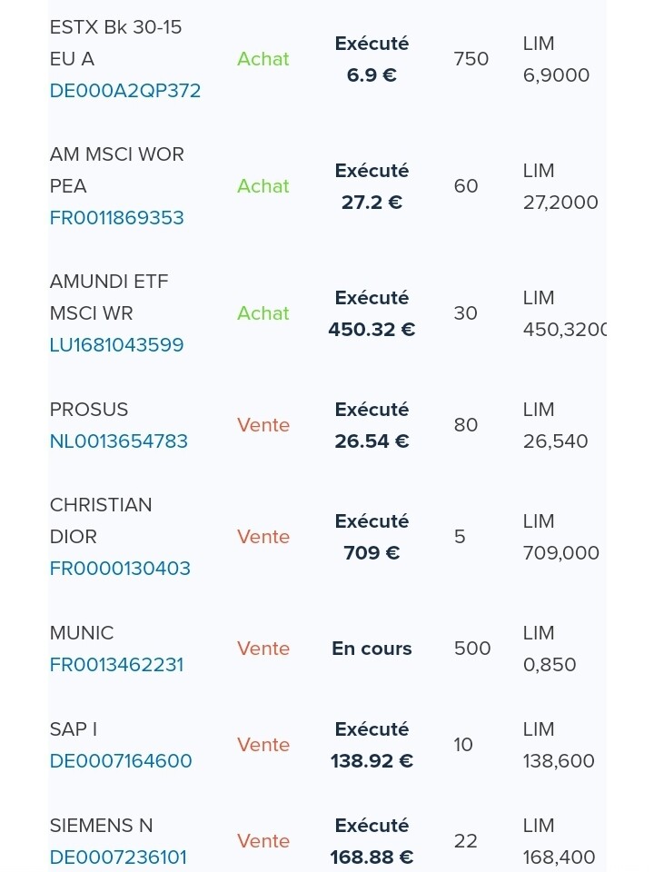Open MUNIC ISIN FR0013462231

117,665
